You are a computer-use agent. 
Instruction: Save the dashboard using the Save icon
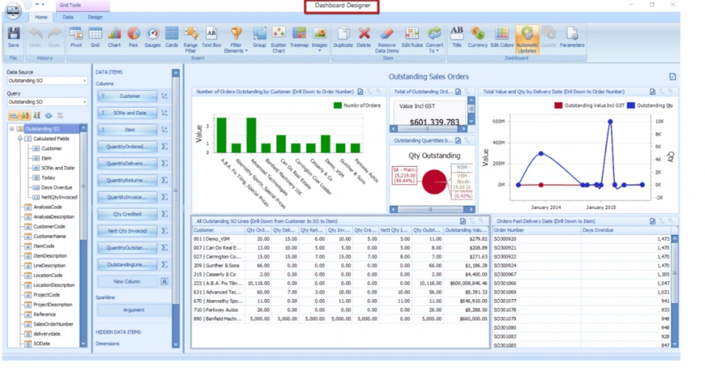point(13,37)
